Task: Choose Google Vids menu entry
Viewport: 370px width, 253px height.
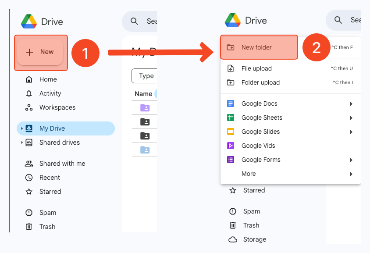Action: (291, 146)
